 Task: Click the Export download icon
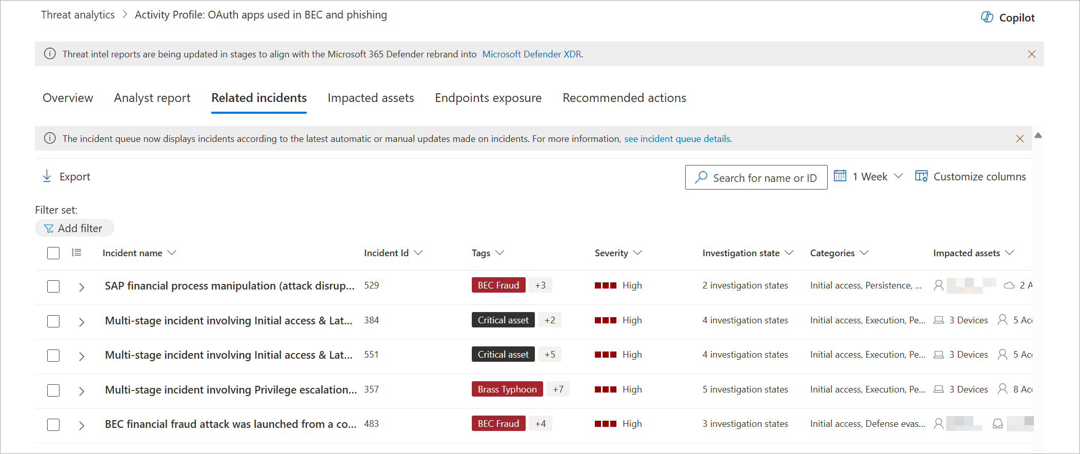47,177
